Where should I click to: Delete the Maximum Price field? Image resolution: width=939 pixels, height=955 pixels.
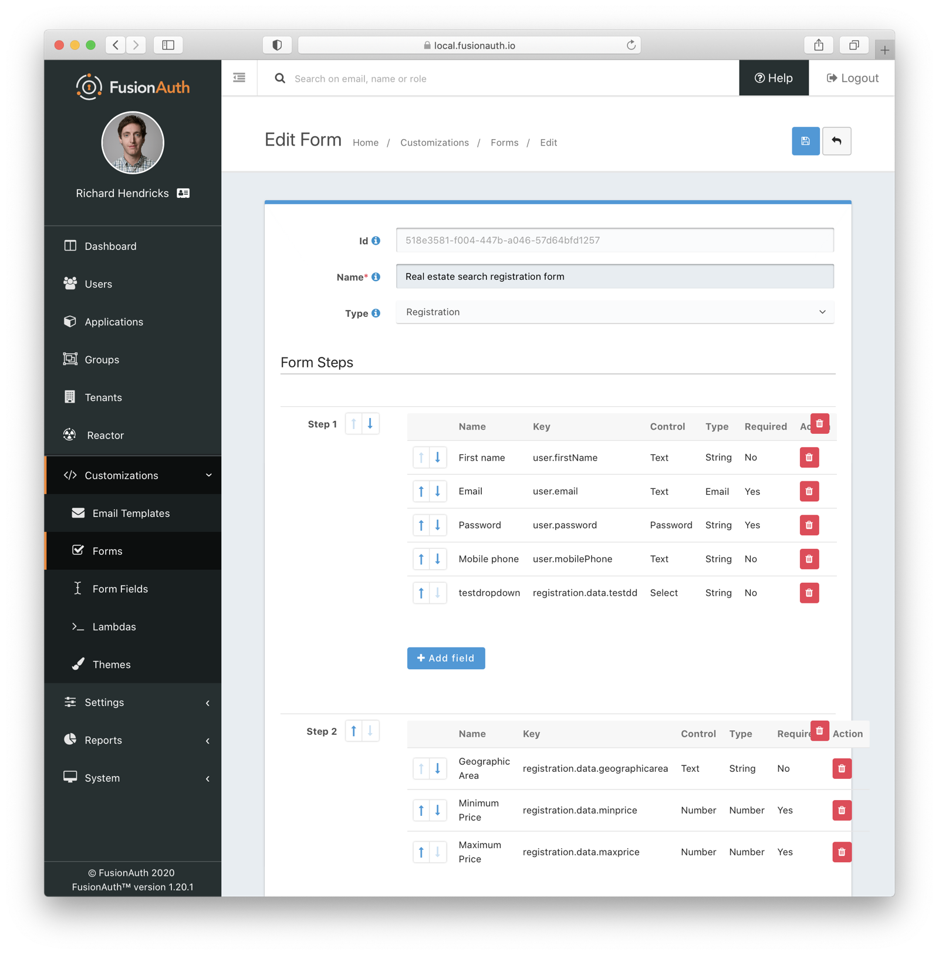(x=841, y=852)
